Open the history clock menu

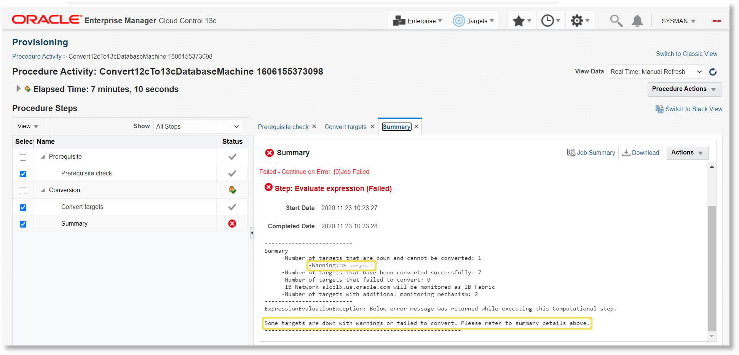coord(549,20)
